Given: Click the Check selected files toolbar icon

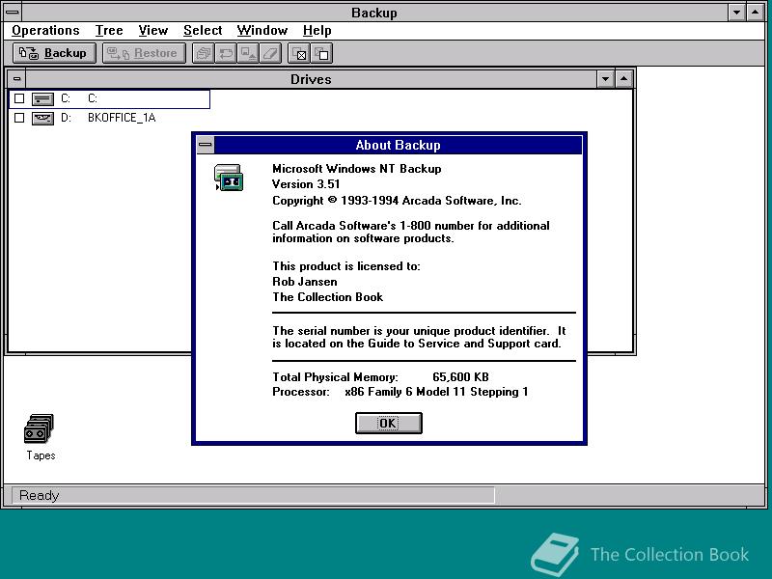Looking at the screenshot, I should [299, 53].
